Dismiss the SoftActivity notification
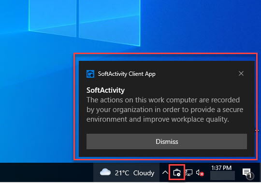261x183 pixels. pos(167,141)
